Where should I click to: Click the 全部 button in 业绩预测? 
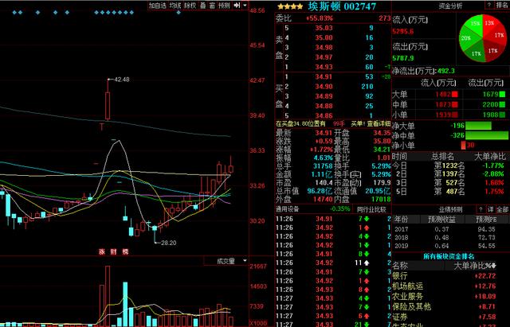502,209
